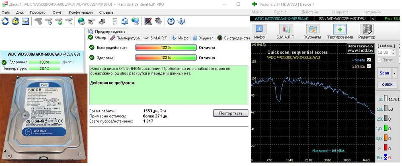The height and width of the screenshot is (166, 402).
Task: Open the Файл menu
Action: [6, 12]
